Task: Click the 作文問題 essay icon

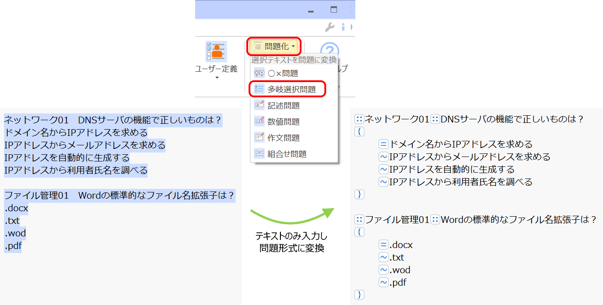Action: click(x=259, y=138)
